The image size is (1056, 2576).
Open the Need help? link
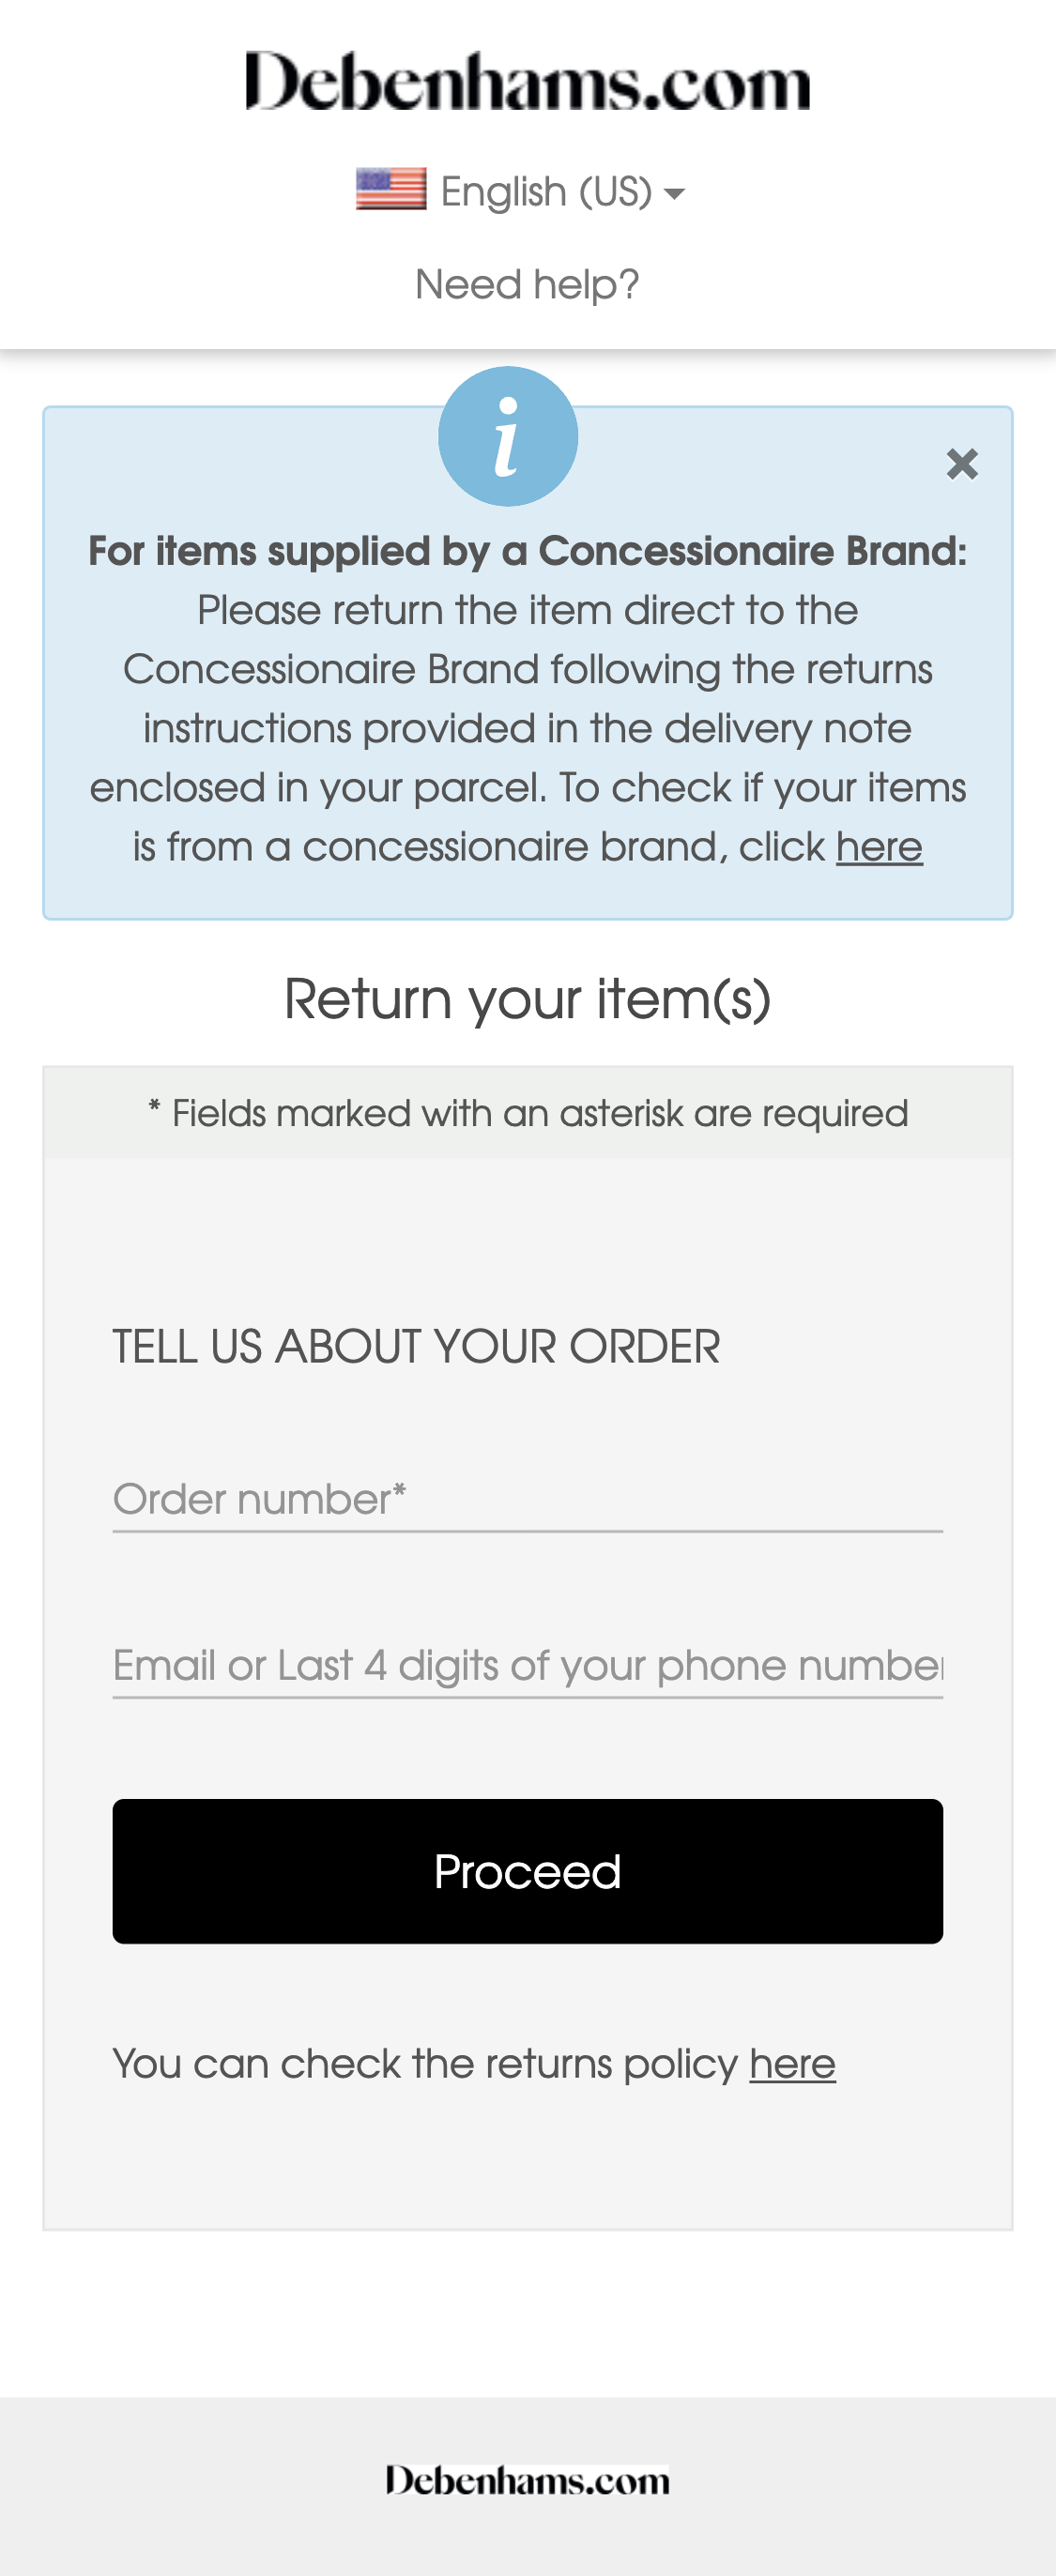tap(527, 283)
